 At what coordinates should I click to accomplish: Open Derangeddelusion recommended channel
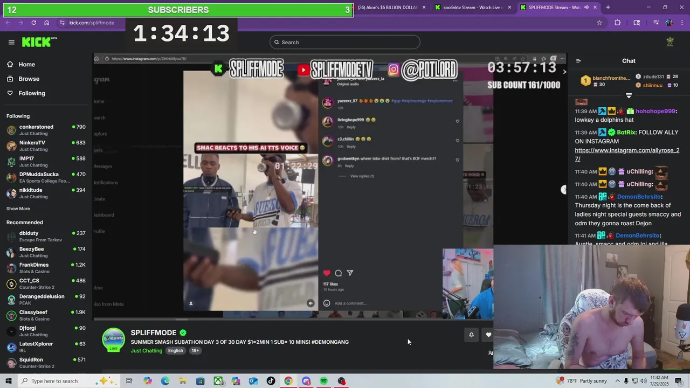(x=46, y=299)
